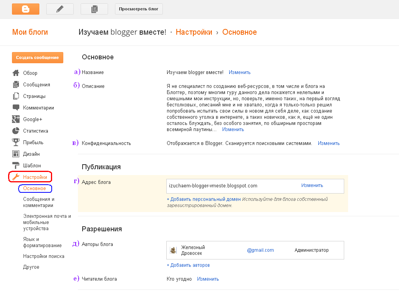Open Обзор in the sidebar
The height and width of the screenshot is (293, 399).
[30, 73]
